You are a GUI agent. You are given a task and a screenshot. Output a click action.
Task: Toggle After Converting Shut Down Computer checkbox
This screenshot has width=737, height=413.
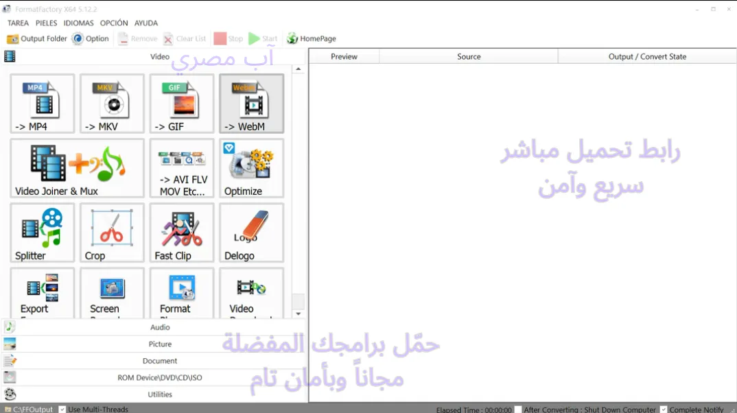518,410
